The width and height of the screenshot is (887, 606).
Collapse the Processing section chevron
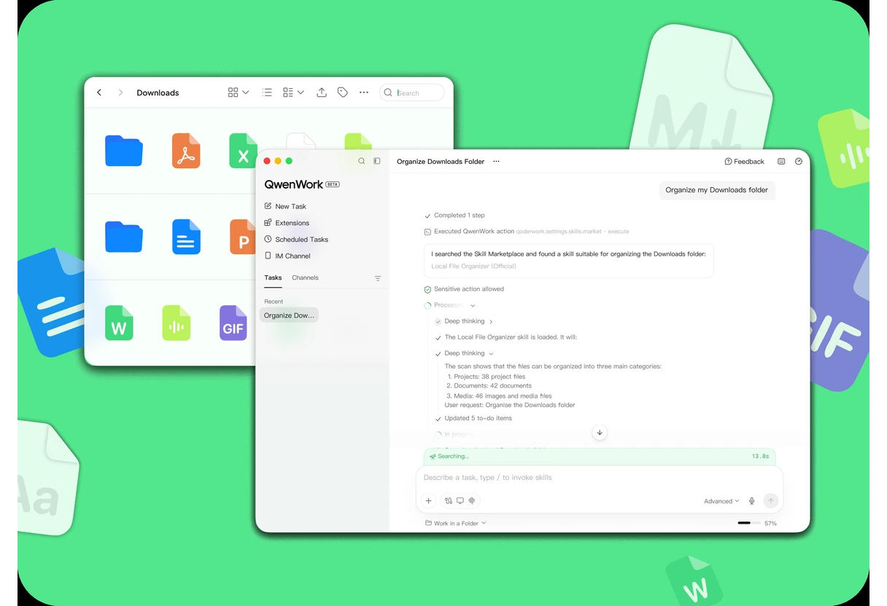point(473,306)
